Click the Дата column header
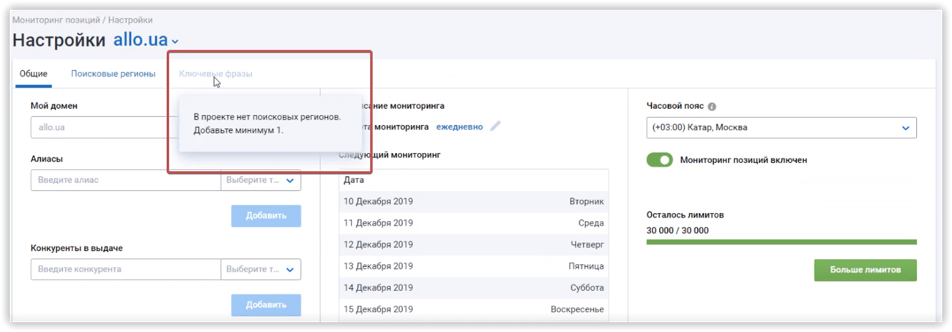This screenshot has width=952, height=332. (x=354, y=180)
